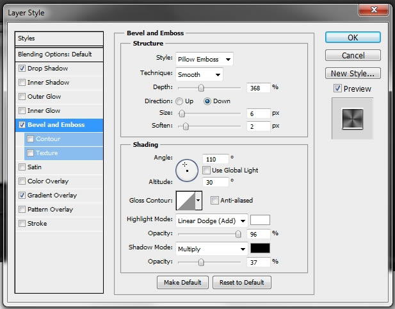Screen dimensions: 395x309
Task: Click the layer style preview thumbnail
Action: [352, 119]
